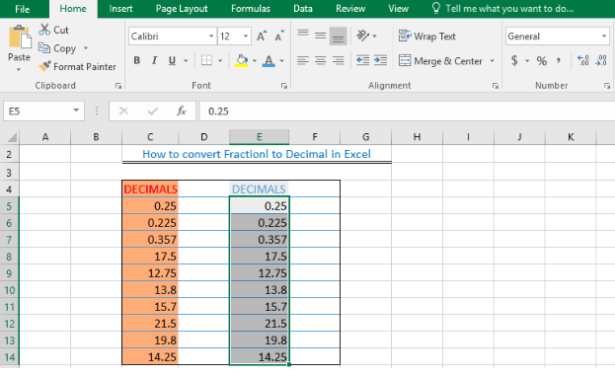Open Name Box dropdown arrow

76,111
